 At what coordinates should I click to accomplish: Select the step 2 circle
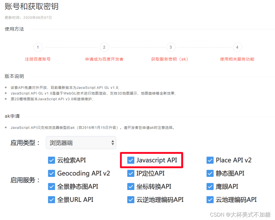click(x=104, y=47)
